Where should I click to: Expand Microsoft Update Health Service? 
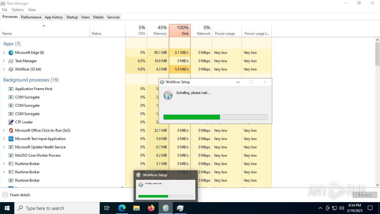[x=4, y=147]
